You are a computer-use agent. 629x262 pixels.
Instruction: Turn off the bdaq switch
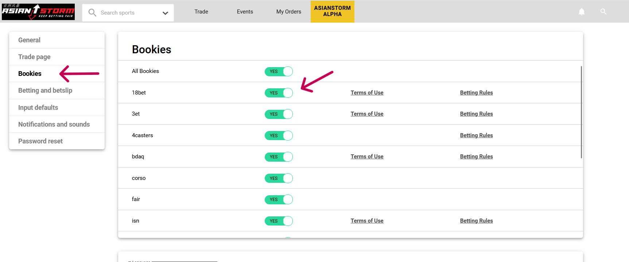[279, 157]
